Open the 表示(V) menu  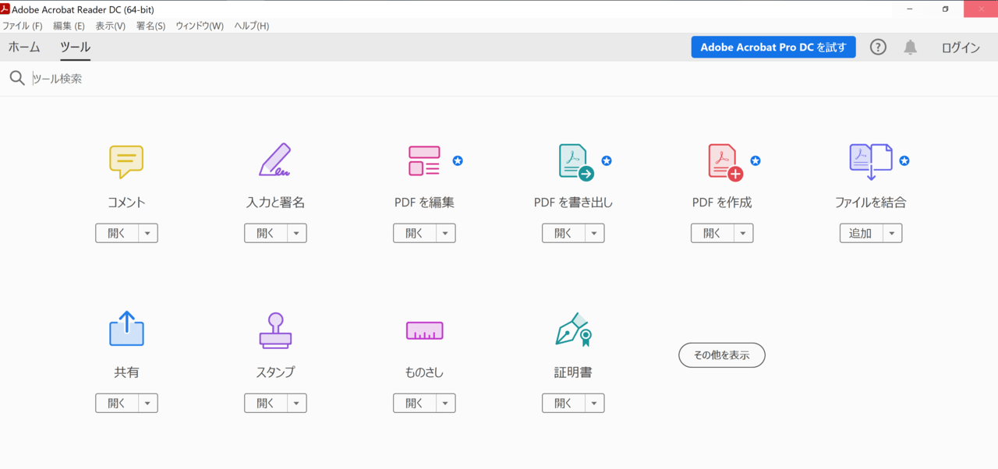[x=111, y=26]
